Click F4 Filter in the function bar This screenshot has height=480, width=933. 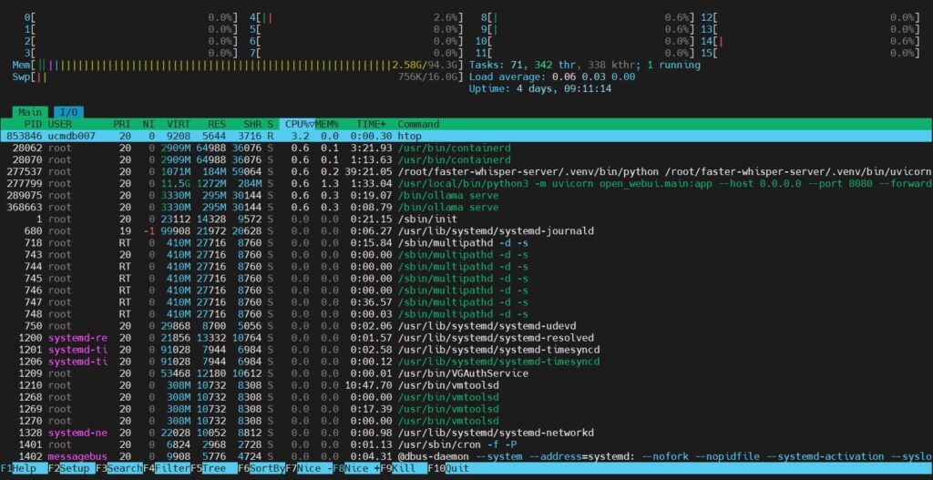pyautogui.click(x=167, y=469)
